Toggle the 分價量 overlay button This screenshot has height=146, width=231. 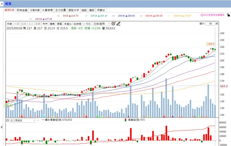point(87,24)
